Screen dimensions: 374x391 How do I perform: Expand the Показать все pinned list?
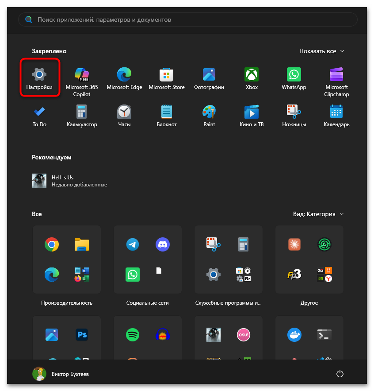(321, 51)
